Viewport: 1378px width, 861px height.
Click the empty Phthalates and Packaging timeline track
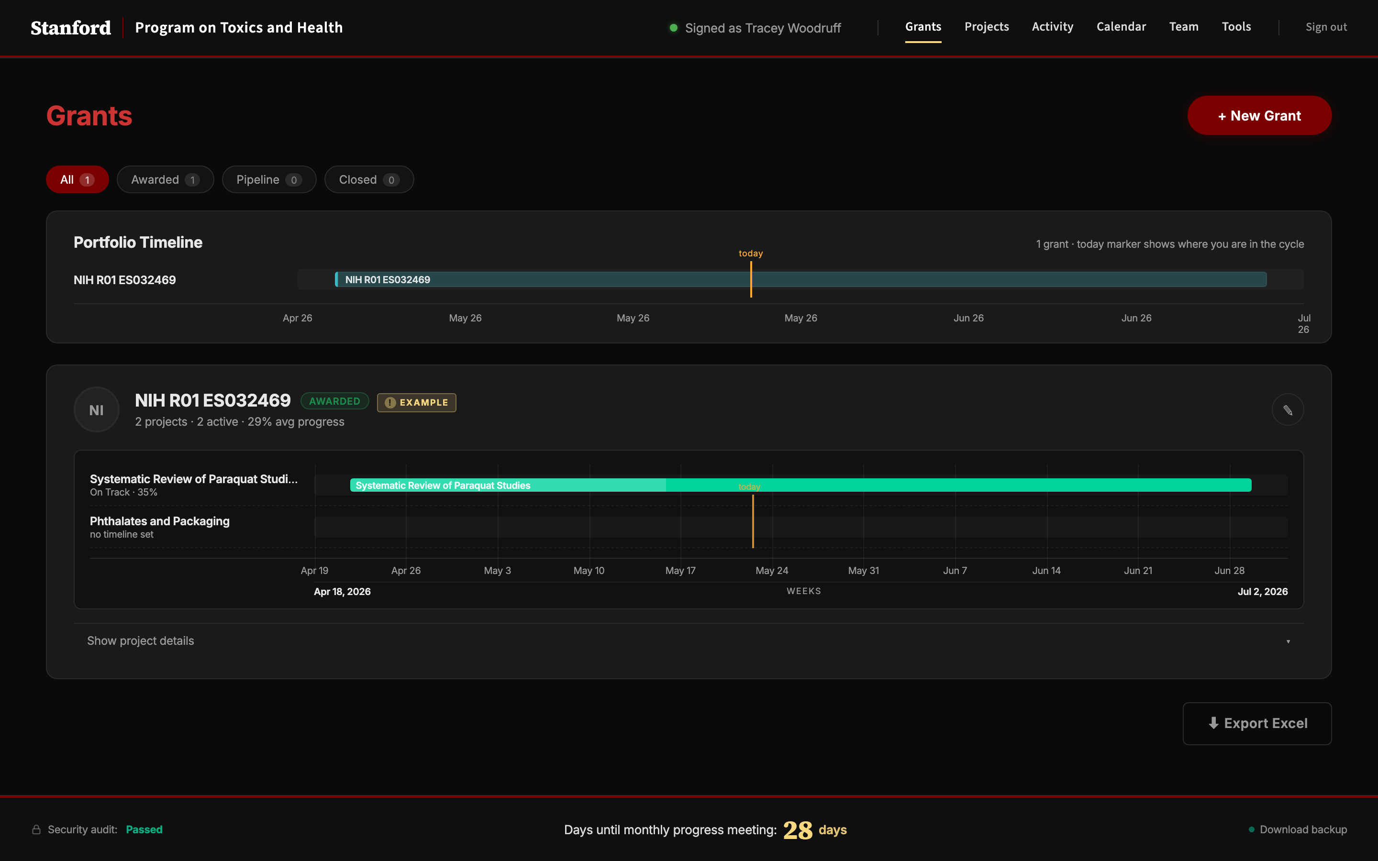click(800, 527)
